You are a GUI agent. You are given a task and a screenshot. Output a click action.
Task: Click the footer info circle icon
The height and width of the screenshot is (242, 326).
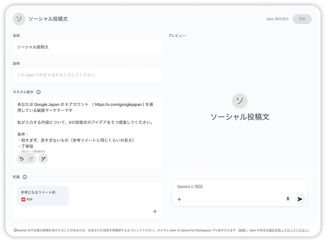[15, 230]
